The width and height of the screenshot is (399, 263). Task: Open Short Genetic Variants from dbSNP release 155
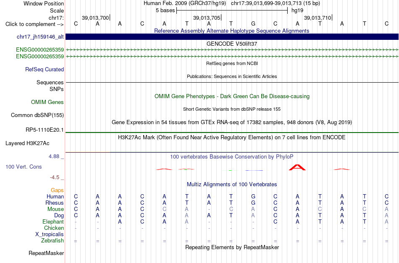tap(232, 109)
